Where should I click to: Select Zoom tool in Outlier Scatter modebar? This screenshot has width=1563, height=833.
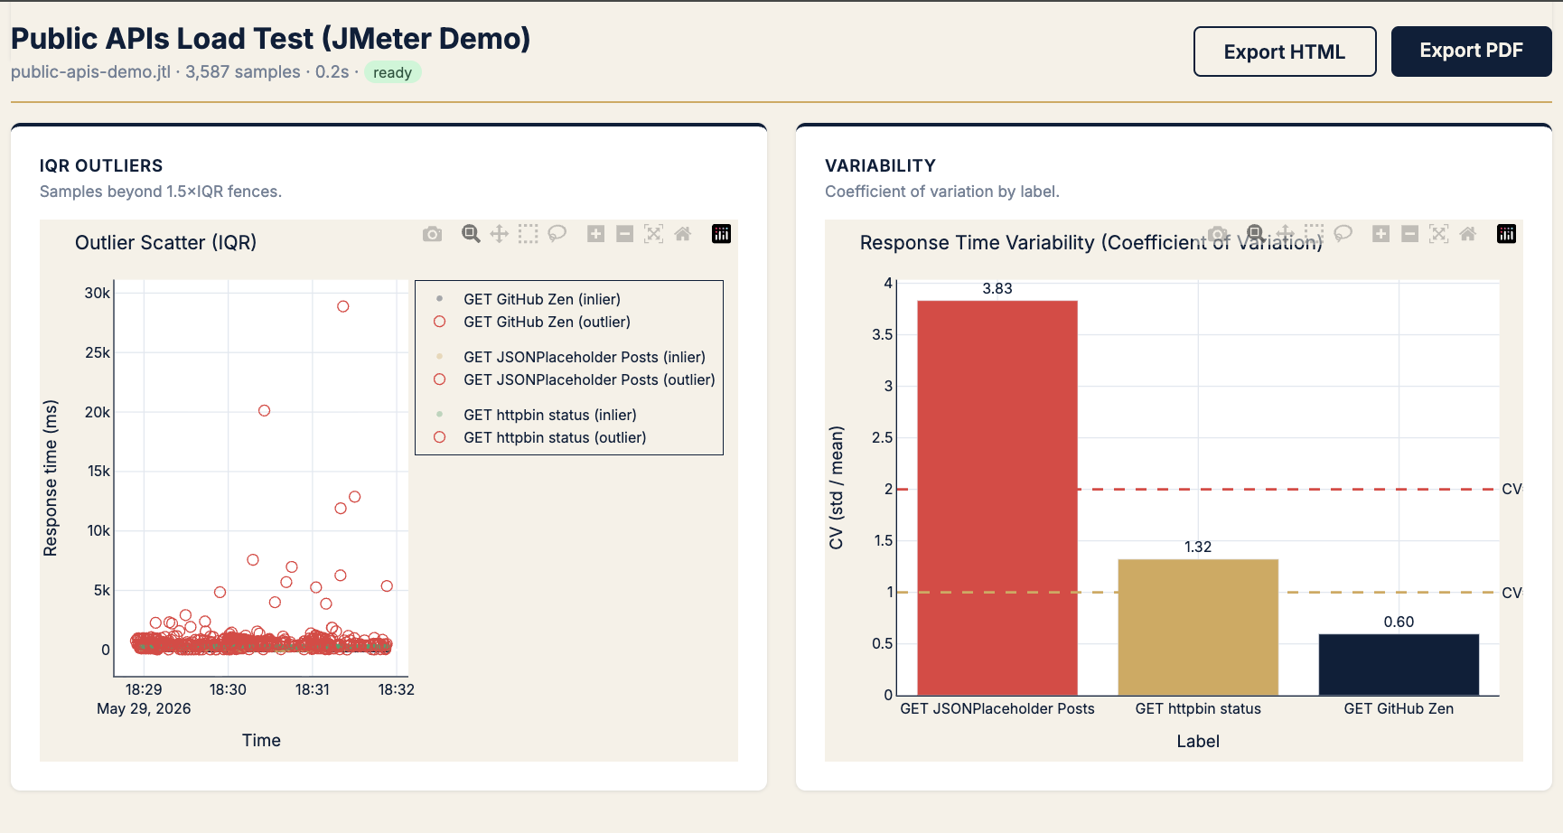471,234
